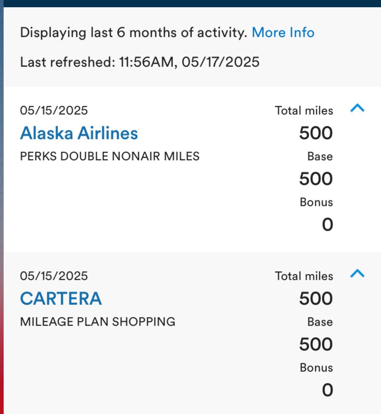Click Total miles value under Alaska Airlines
The height and width of the screenshot is (414, 381).
(x=316, y=133)
